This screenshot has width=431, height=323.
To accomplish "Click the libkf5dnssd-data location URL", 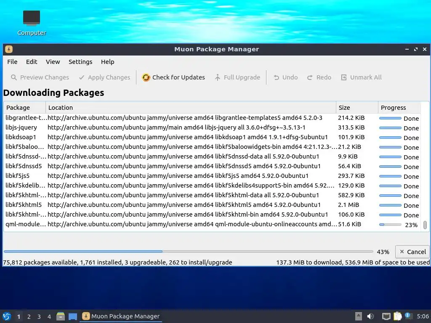I will pyautogui.click(x=184, y=156).
